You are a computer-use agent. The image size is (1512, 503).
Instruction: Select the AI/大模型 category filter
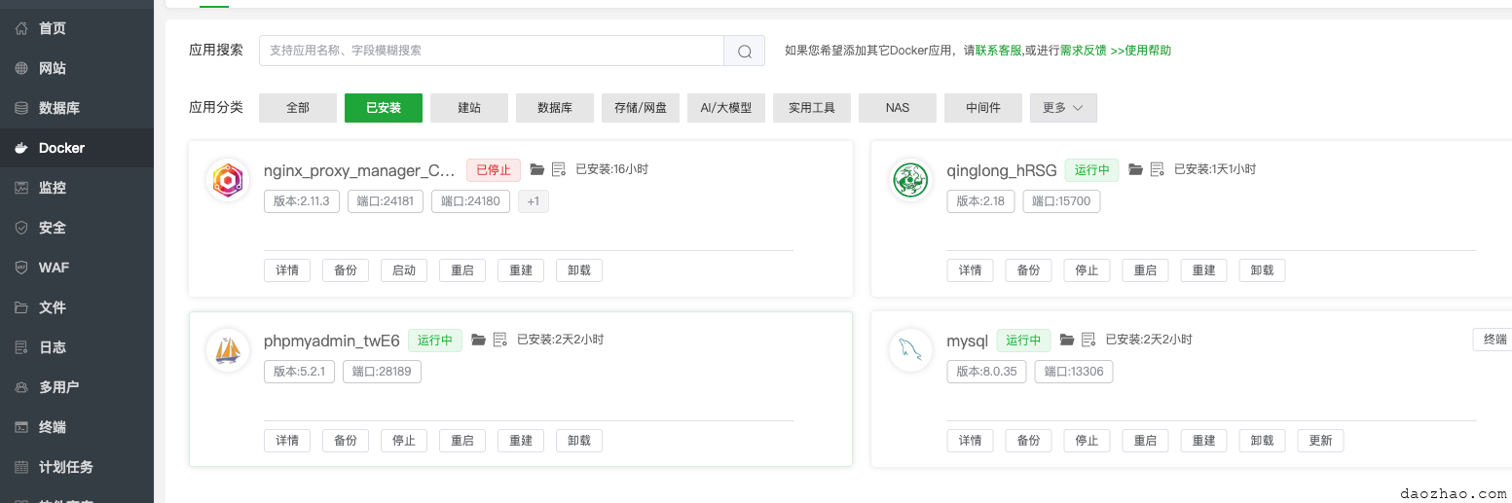[726, 108]
